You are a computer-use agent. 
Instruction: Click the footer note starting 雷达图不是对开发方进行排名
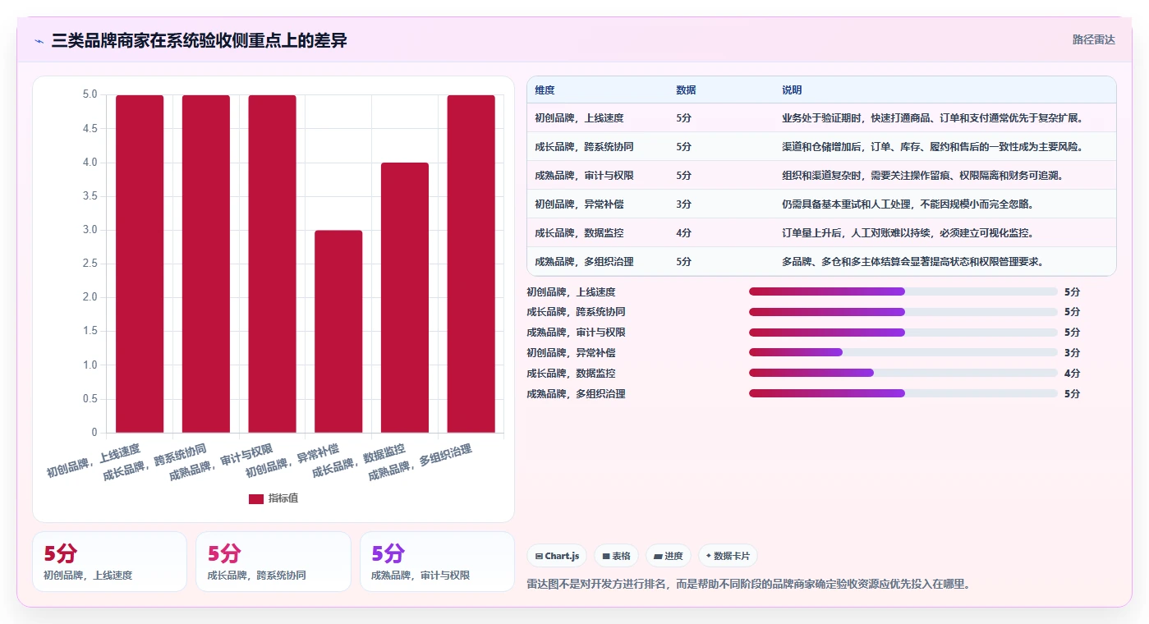[x=749, y=585]
